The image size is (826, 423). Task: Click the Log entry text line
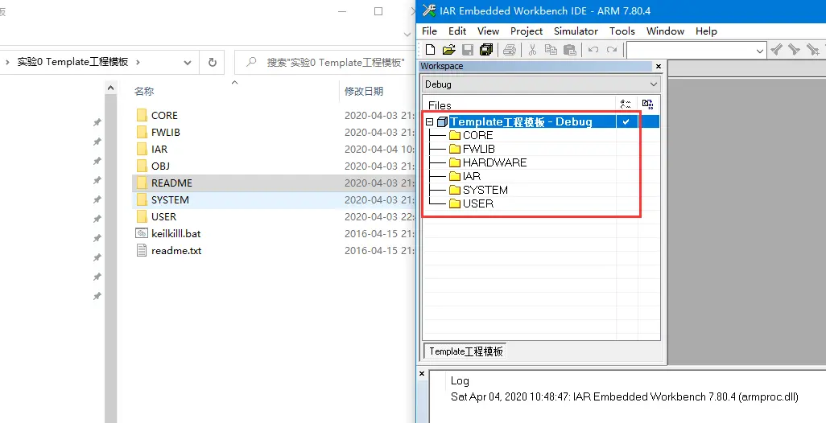(x=625, y=397)
